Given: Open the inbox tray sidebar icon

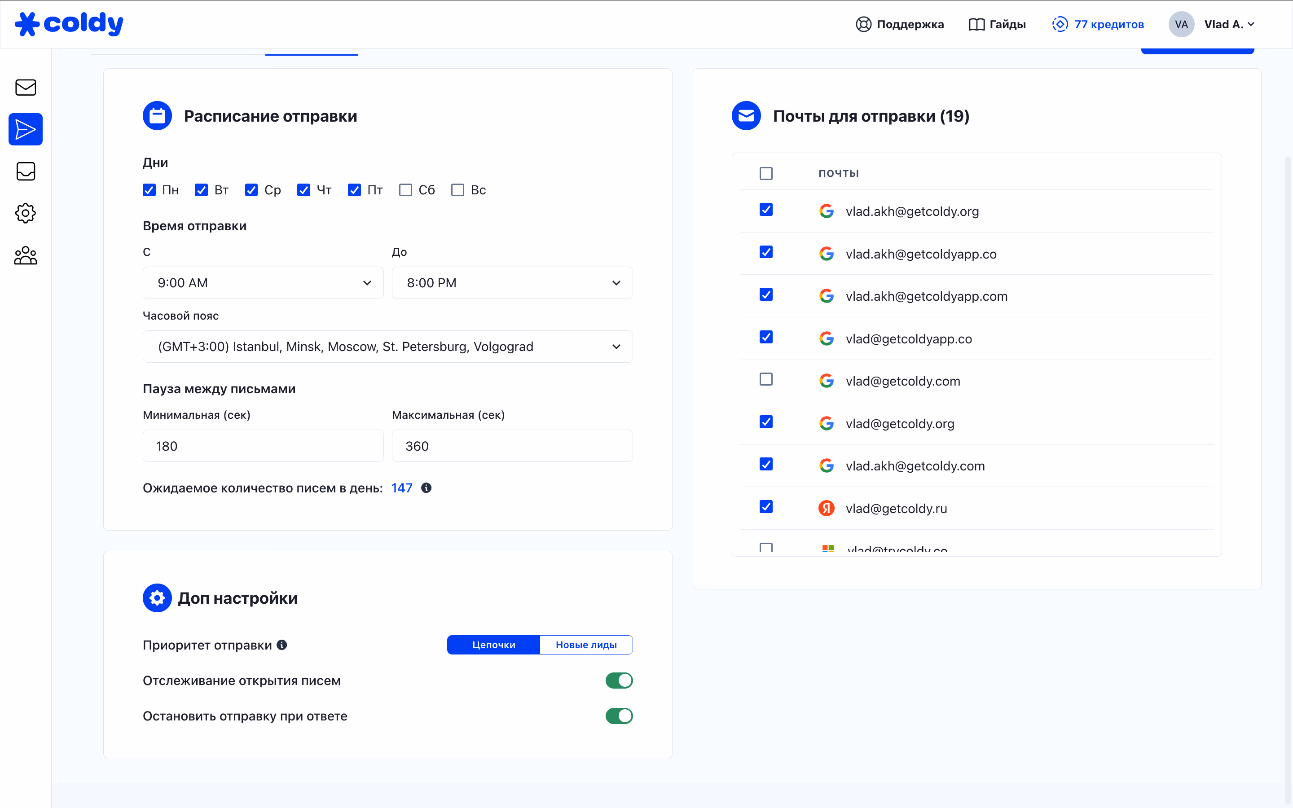Looking at the screenshot, I should click(26, 171).
